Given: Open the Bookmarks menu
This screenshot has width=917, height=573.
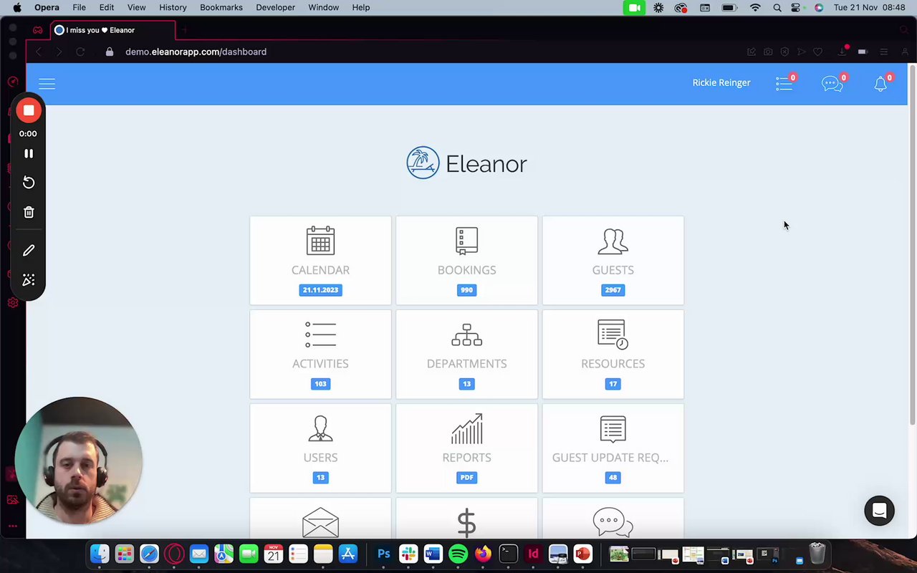Looking at the screenshot, I should point(221,7).
